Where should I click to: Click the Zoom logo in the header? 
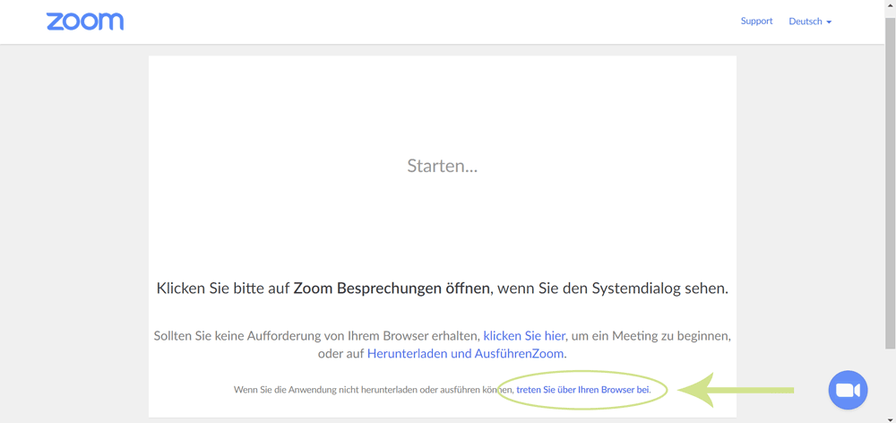tap(85, 22)
